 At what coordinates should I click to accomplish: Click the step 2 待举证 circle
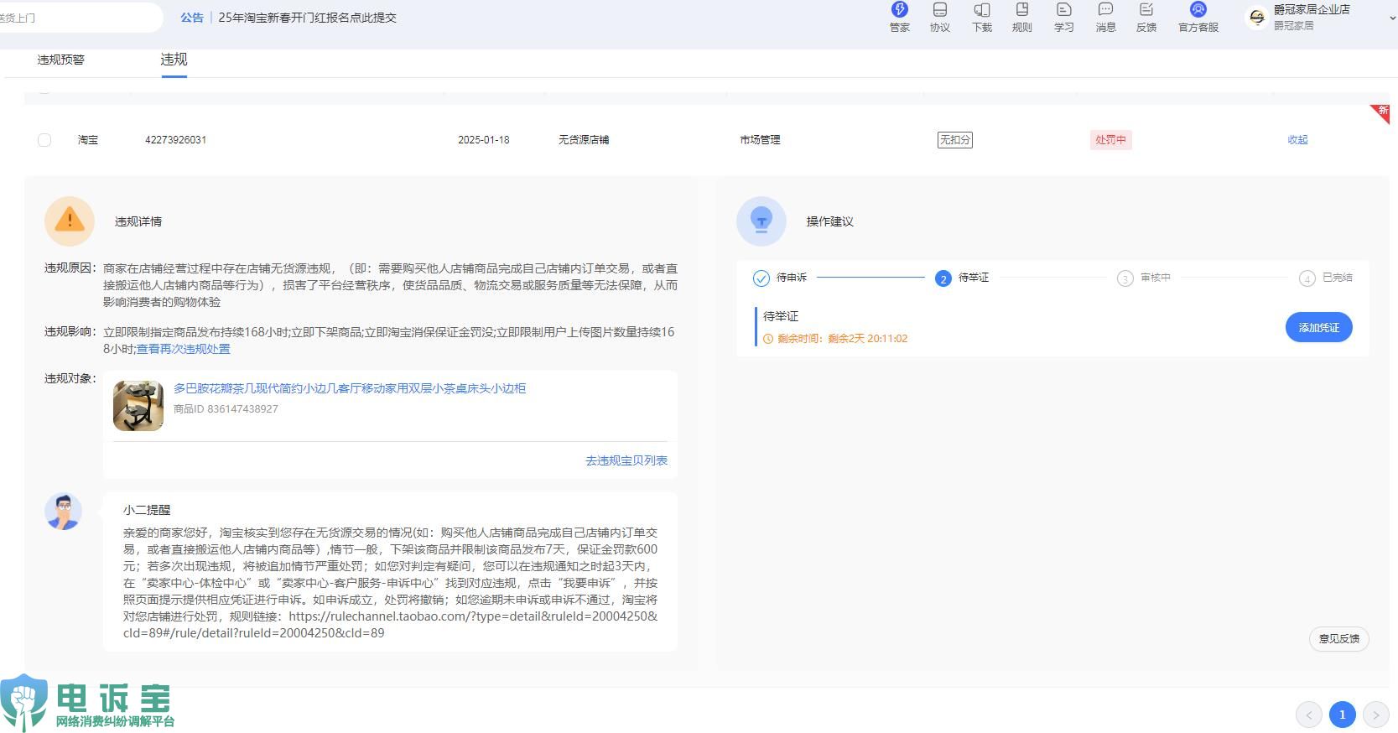pos(943,278)
